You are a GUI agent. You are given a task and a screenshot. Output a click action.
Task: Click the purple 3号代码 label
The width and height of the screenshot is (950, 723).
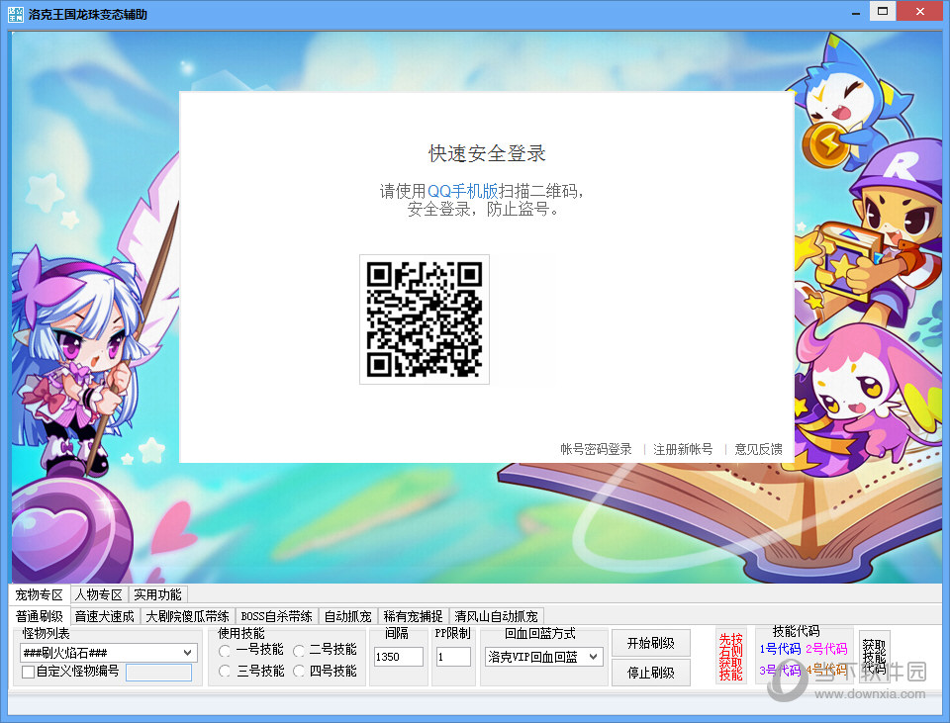pos(781,671)
